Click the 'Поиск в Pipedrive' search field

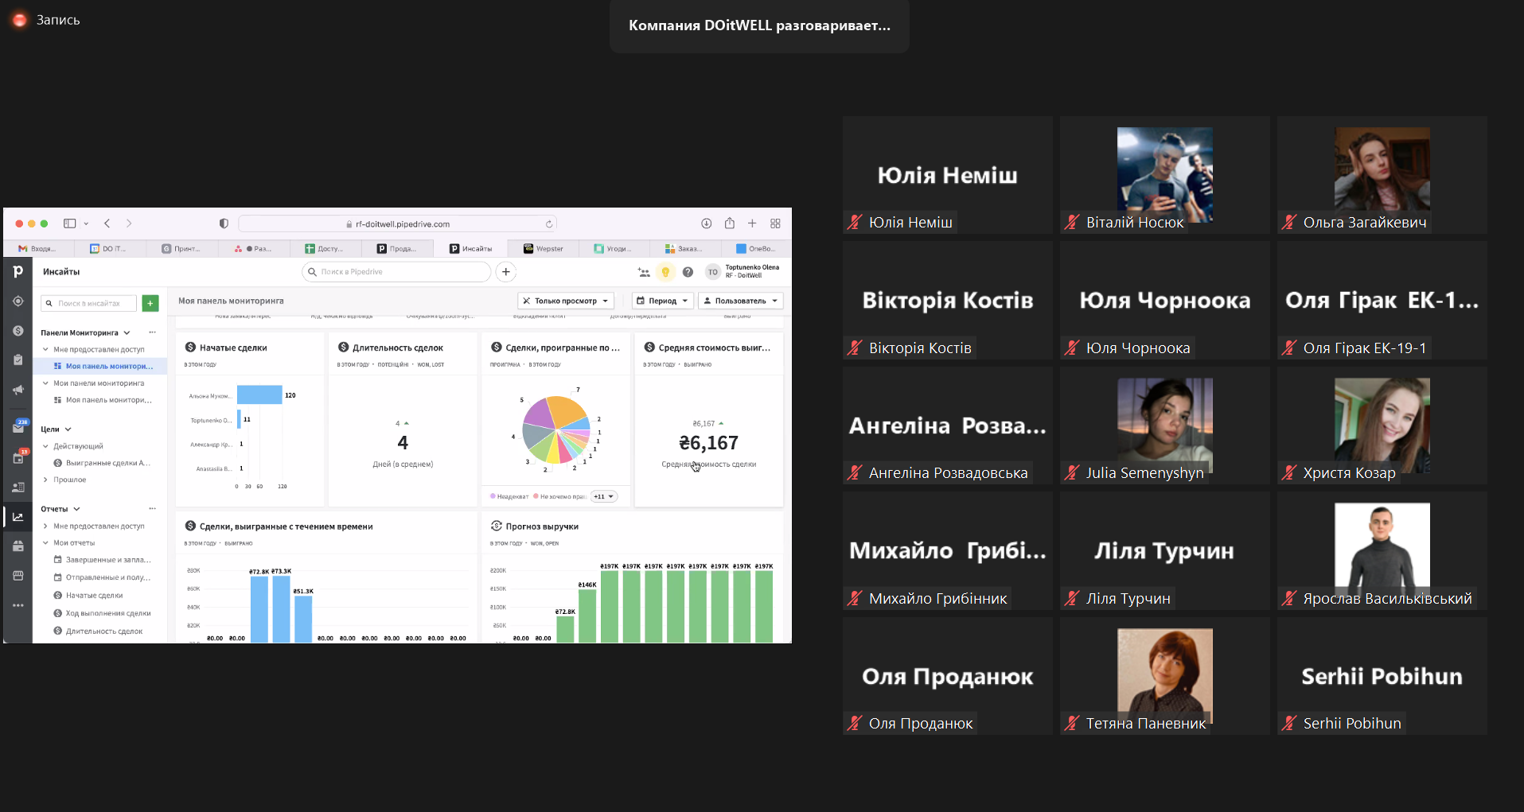[x=396, y=272]
